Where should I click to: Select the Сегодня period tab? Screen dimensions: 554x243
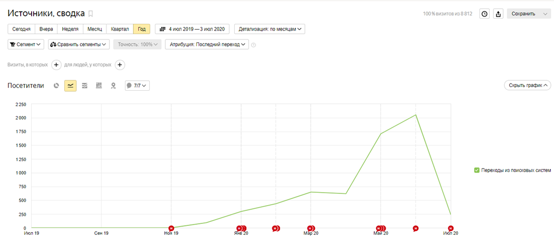coord(21,29)
